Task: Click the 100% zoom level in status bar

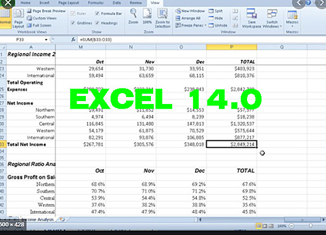Action: 282,226
